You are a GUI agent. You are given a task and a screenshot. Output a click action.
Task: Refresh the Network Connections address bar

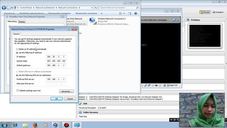pos(96,8)
